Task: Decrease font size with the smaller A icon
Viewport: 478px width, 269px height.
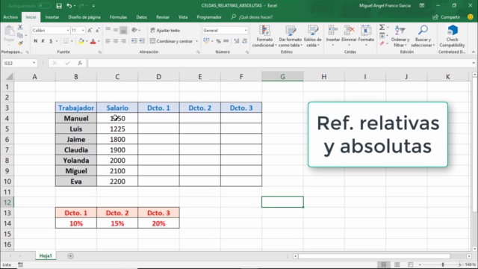Action: (x=97, y=30)
